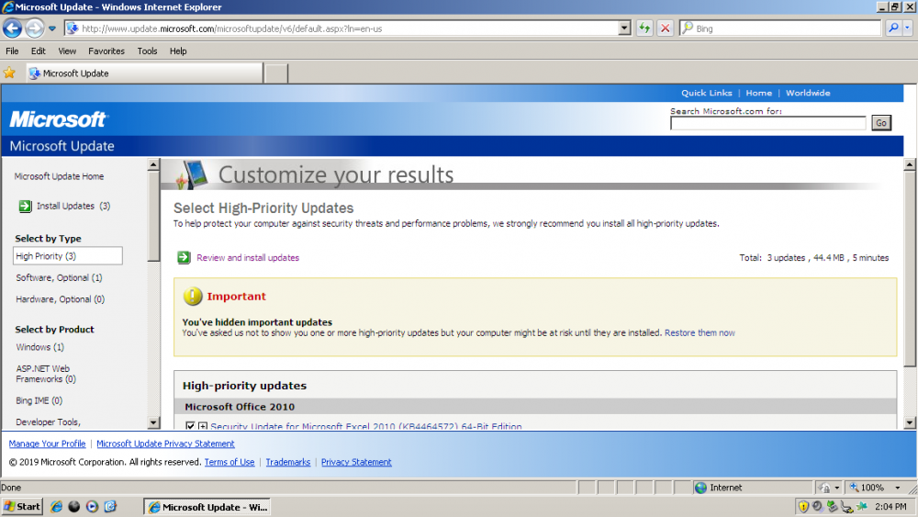Click the zoom magnifier icon in status bar
The width and height of the screenshot is (918, 517).
pyautogui.click(x=854, y=487)
